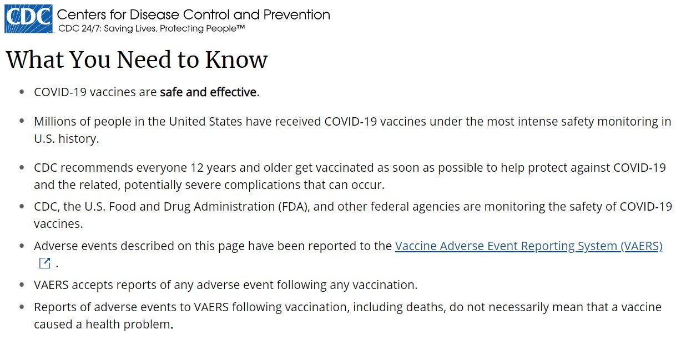Click the bullet point before 'VAERS accepts reports'
Viewport: 681px width, 339px height.
click(x=22, y=285)
